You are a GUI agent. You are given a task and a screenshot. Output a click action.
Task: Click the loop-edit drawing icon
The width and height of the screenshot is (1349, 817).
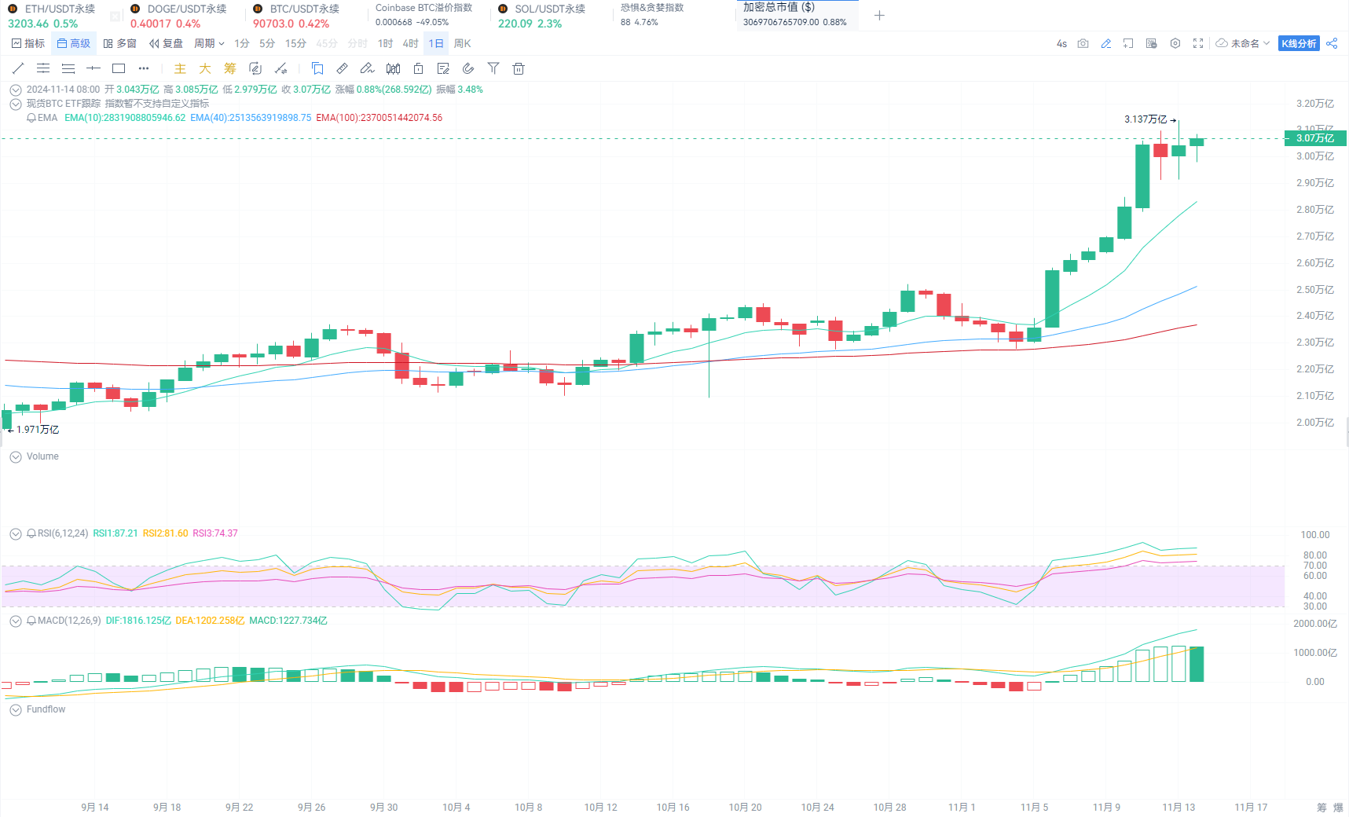click(x=255, y=68)
